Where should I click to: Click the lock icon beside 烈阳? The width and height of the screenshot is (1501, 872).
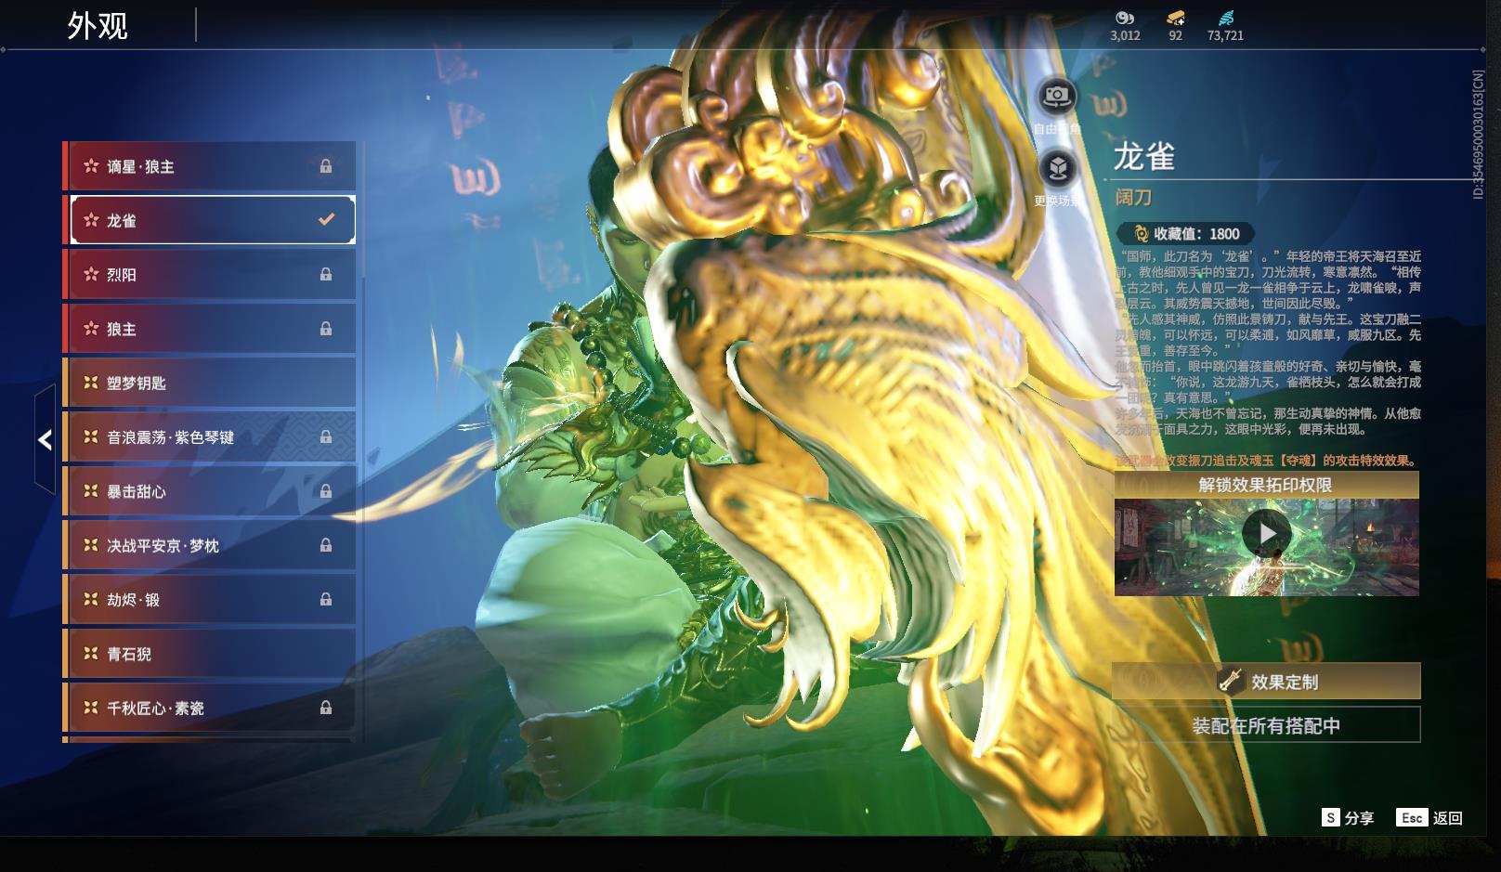(326, 274)
